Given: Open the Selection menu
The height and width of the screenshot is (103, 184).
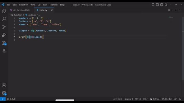Looking at the screenshot, I should [24, 5].
